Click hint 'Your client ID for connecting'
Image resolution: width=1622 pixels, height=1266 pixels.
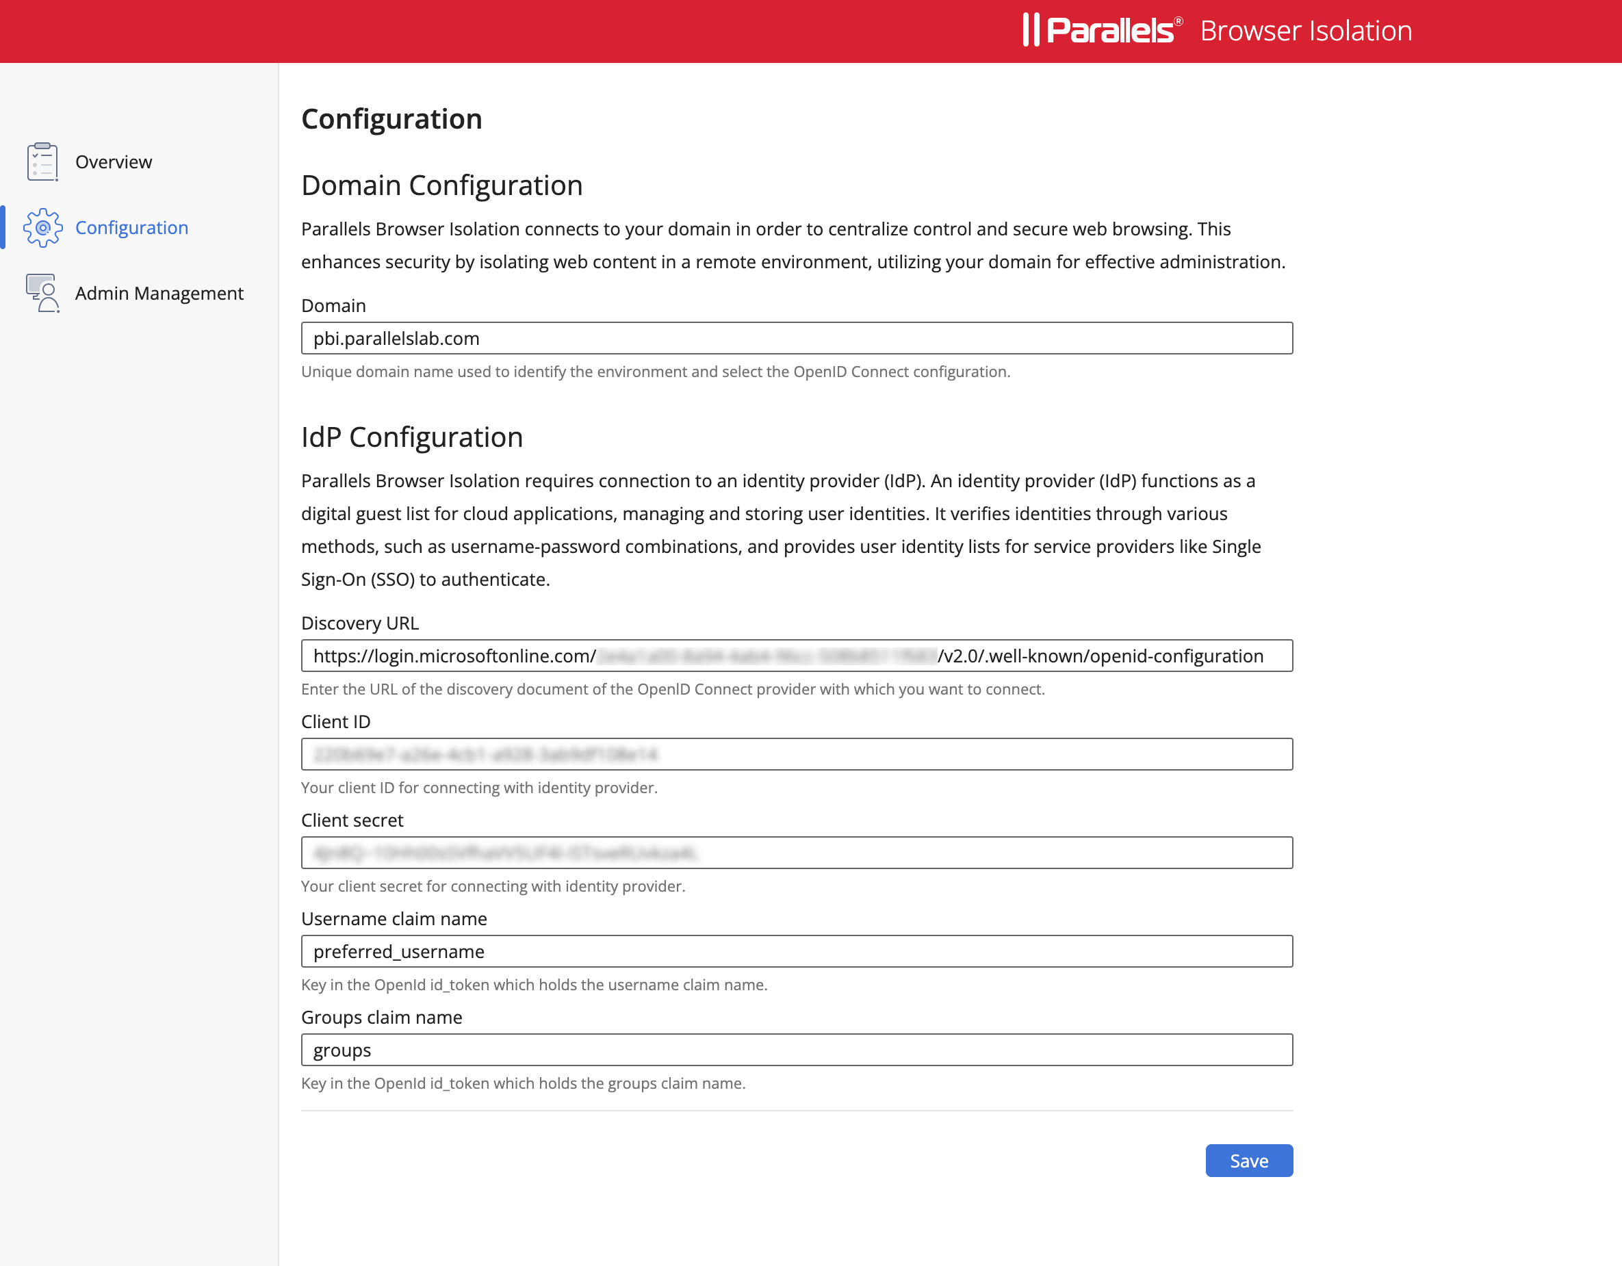click(x=480, y=788)
